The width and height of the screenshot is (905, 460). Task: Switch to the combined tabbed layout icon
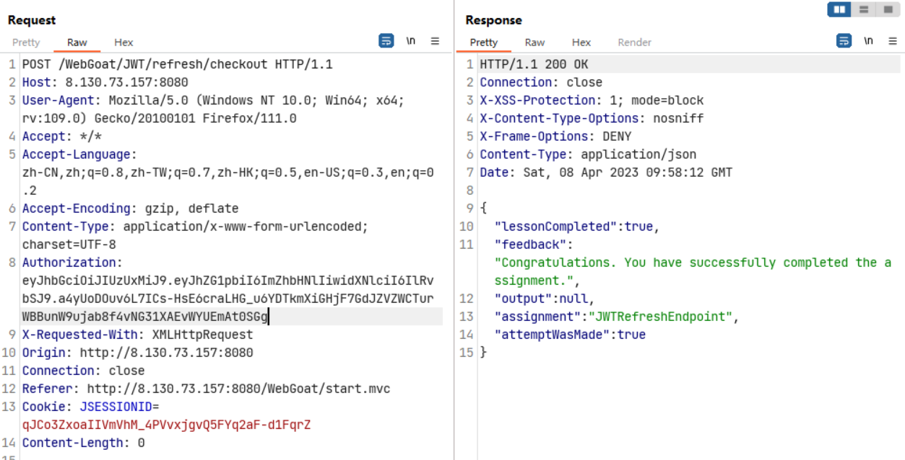tap(887, 9)
